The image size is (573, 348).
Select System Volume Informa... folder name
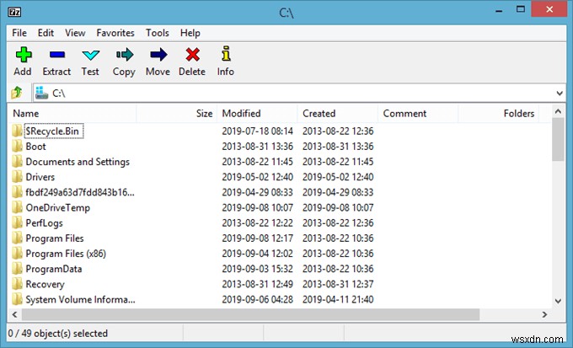click(x=80, y=299)
